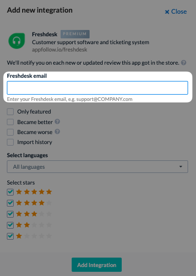Open help tooltip beside Became worse
The image size is (196, 276).
pos(57,131)
